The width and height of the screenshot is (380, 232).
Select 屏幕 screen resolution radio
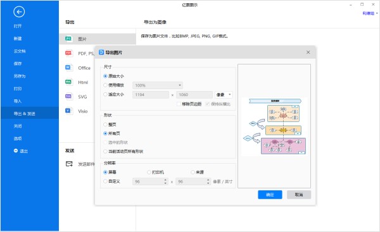coord(105,172)
